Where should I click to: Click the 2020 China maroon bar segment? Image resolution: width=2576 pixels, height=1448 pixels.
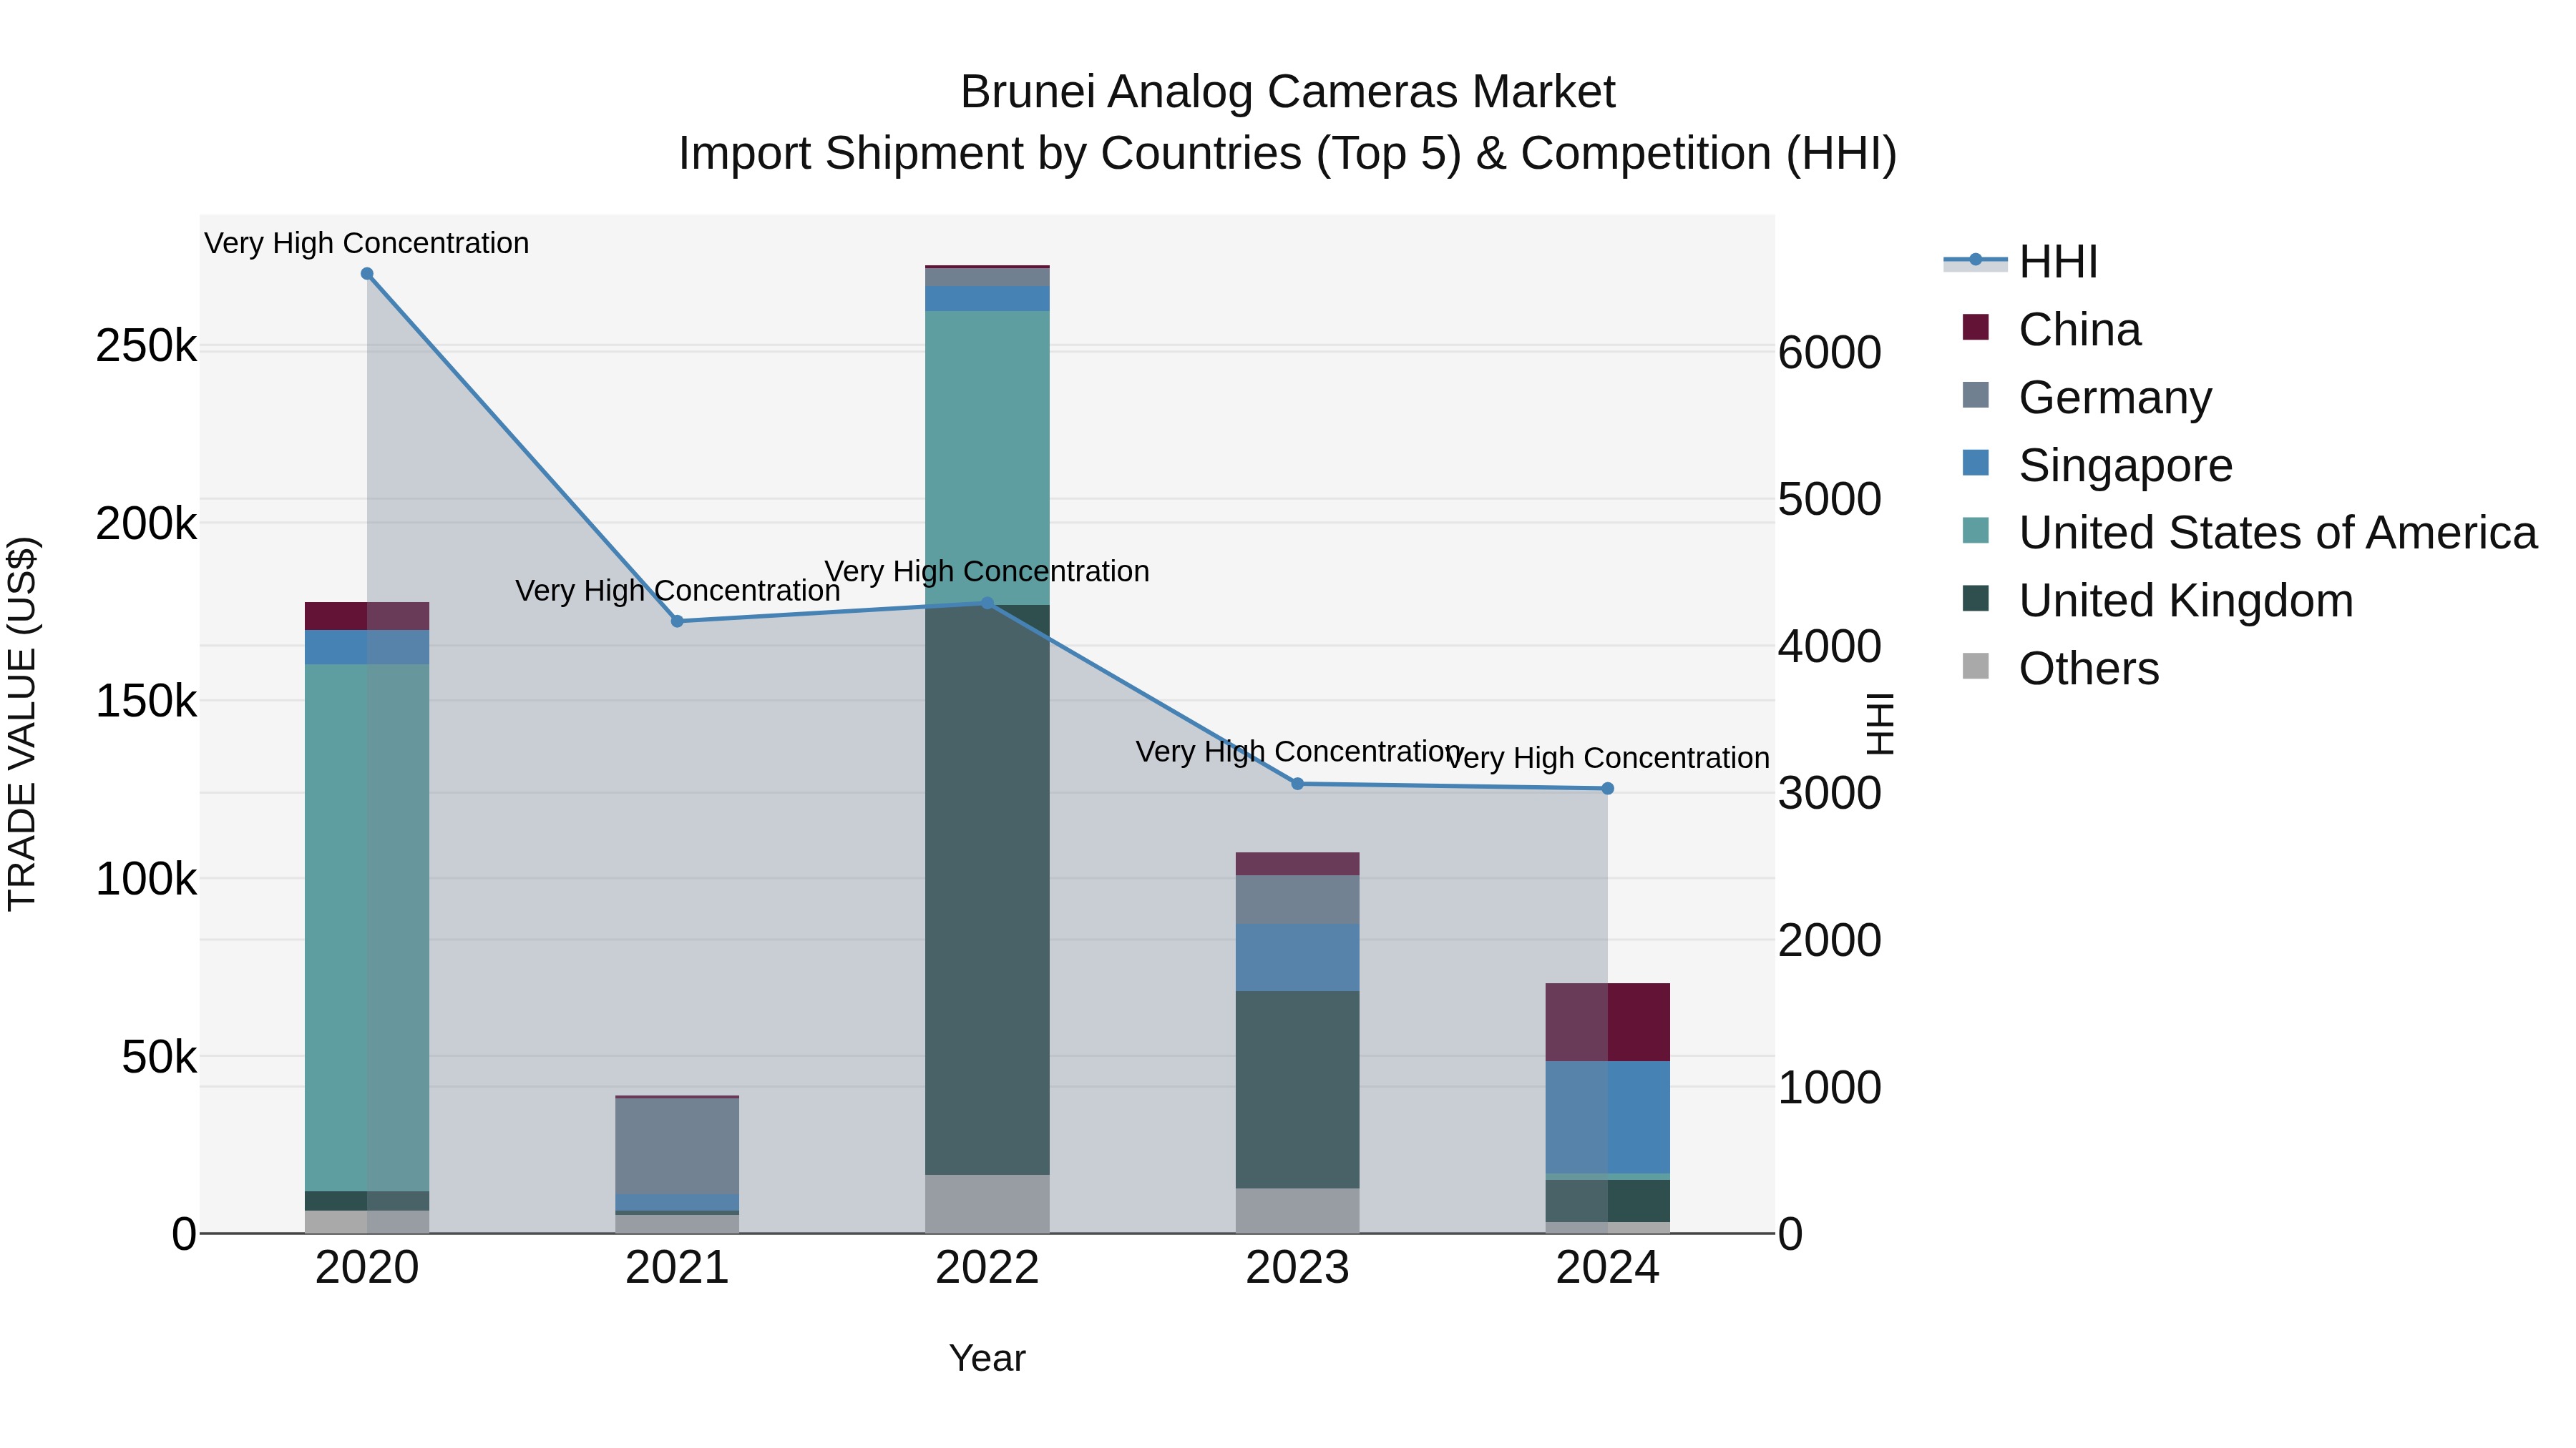(367, 616)
